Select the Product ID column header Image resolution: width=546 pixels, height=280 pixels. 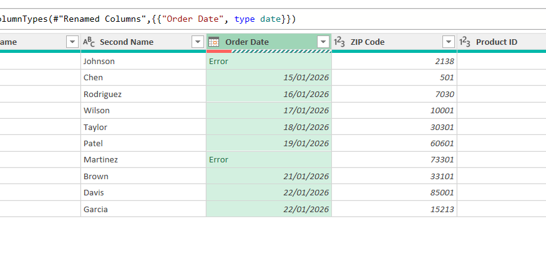tap(502, 42)
